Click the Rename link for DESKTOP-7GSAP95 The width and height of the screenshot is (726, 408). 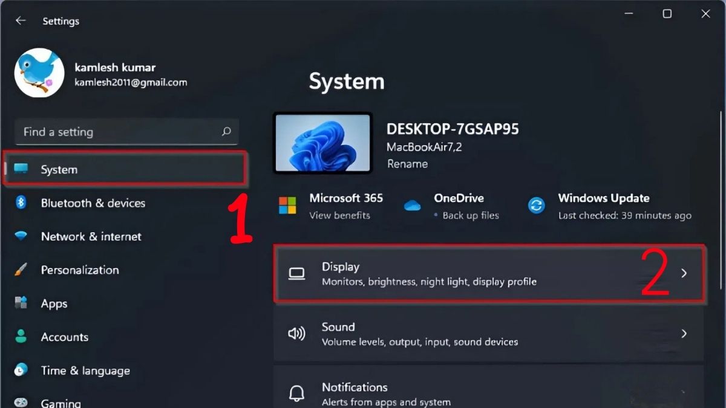click(x=407, y=164)
